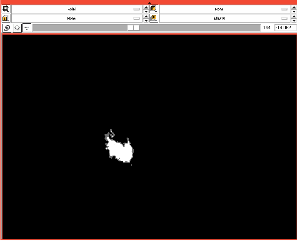The image size is (297, 241).
Task: Click down arrow beside atlas10 selector
Action: [x=293, y=21]
